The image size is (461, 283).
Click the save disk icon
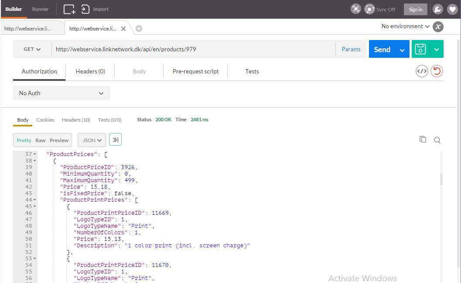420,49
